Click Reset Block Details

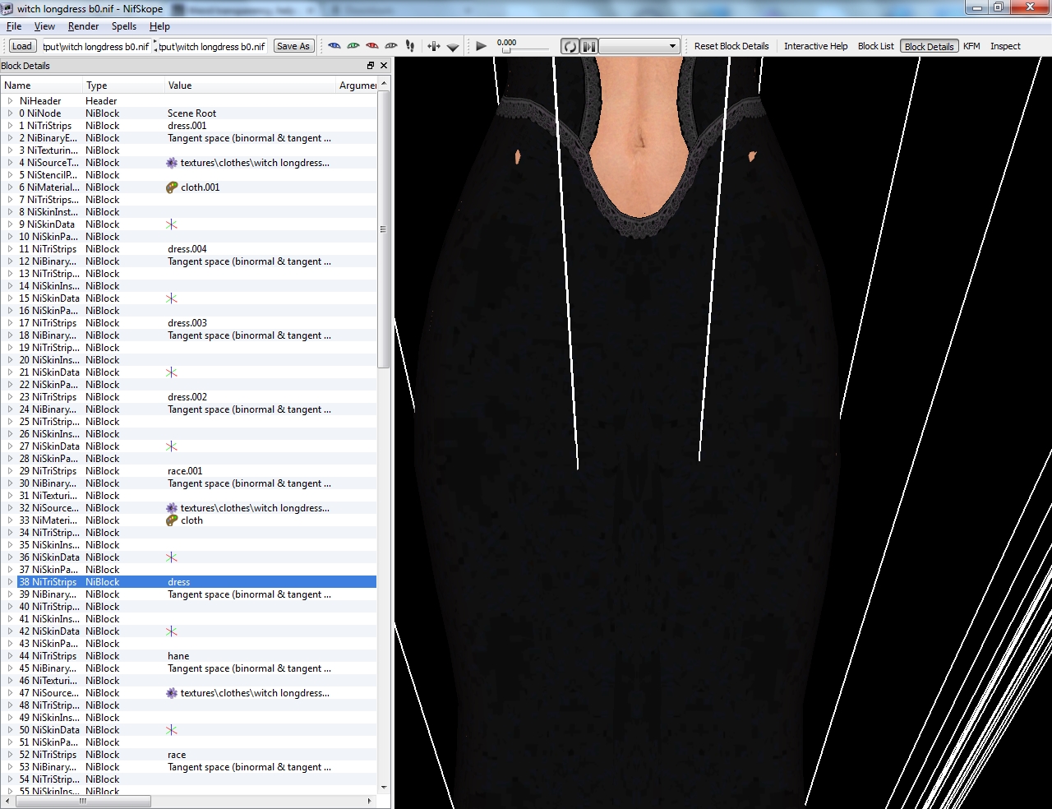point(731,46)
